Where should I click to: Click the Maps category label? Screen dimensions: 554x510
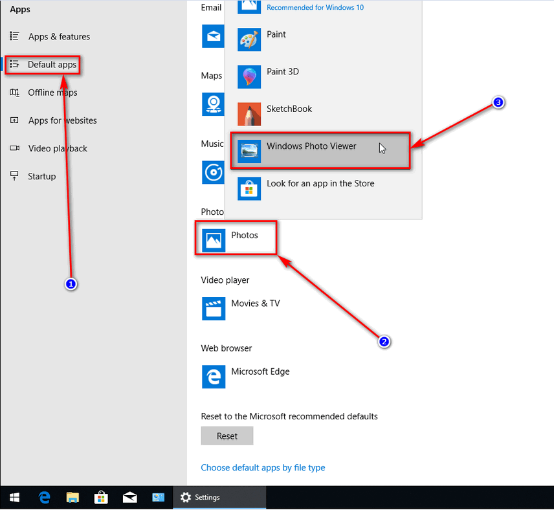click(x=212, y=76)
